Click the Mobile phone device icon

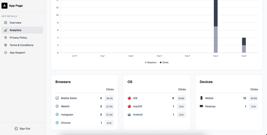pyautogui.click(x=201, y=98)
